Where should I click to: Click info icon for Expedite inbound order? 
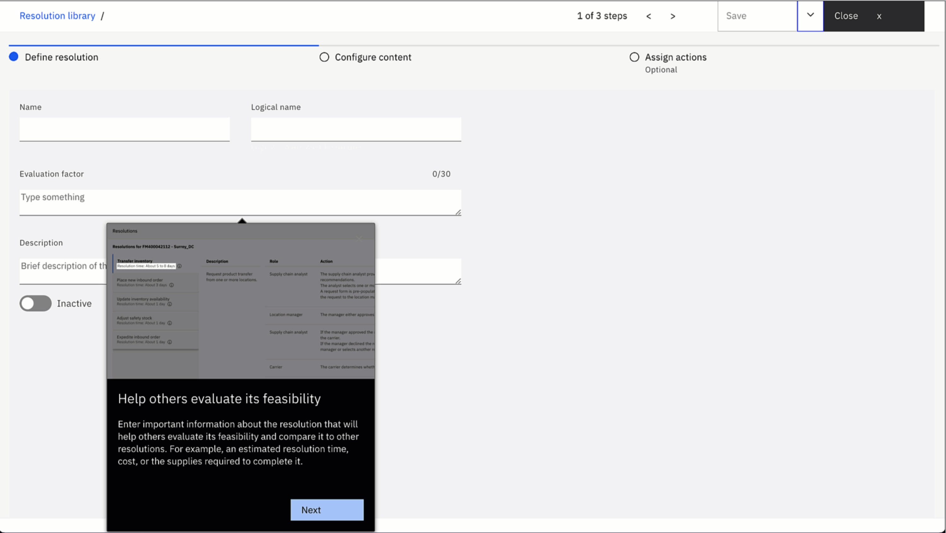170,342
